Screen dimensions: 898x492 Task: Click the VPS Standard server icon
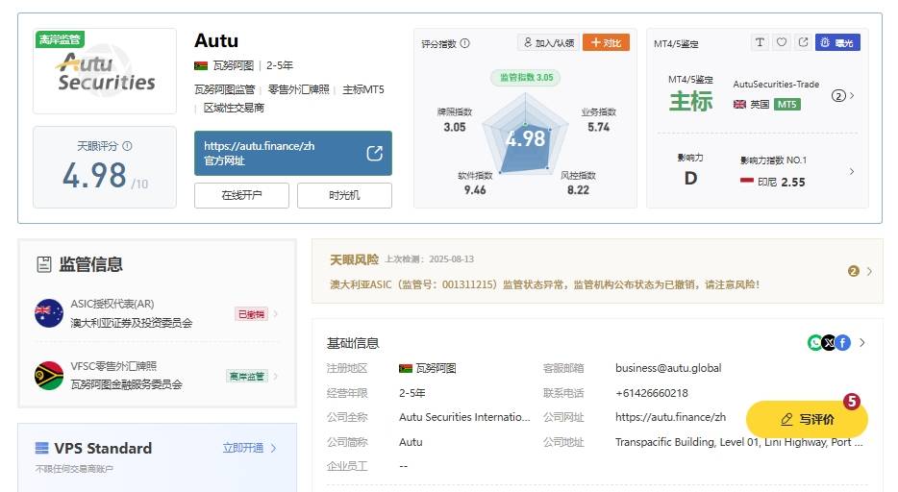[41, 448]
